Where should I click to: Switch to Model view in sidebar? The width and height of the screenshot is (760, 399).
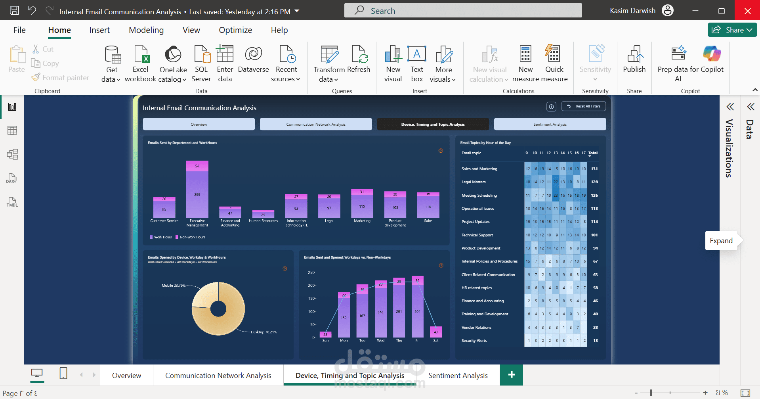click(12, 154)
